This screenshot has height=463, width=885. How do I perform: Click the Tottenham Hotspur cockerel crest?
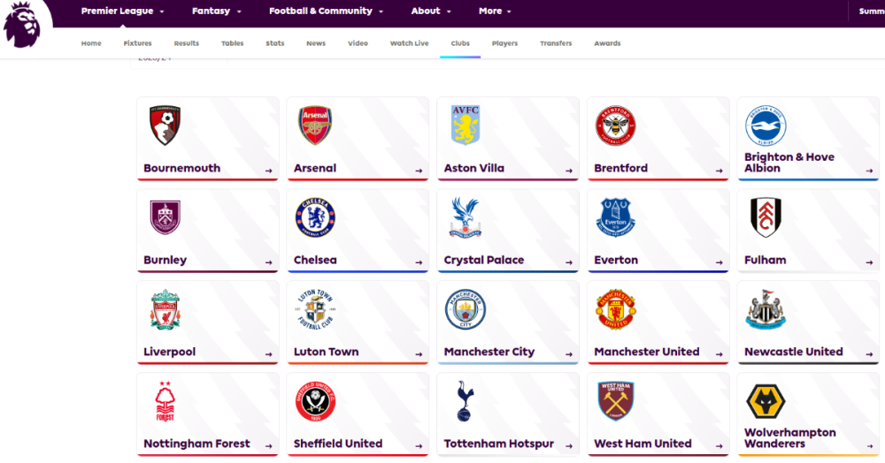coord(466,401)
